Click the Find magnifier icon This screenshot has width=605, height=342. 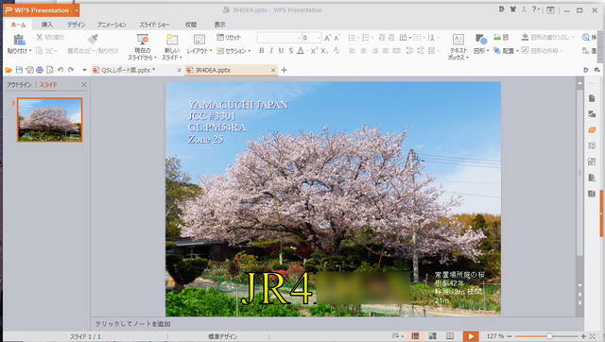[586, 37]
